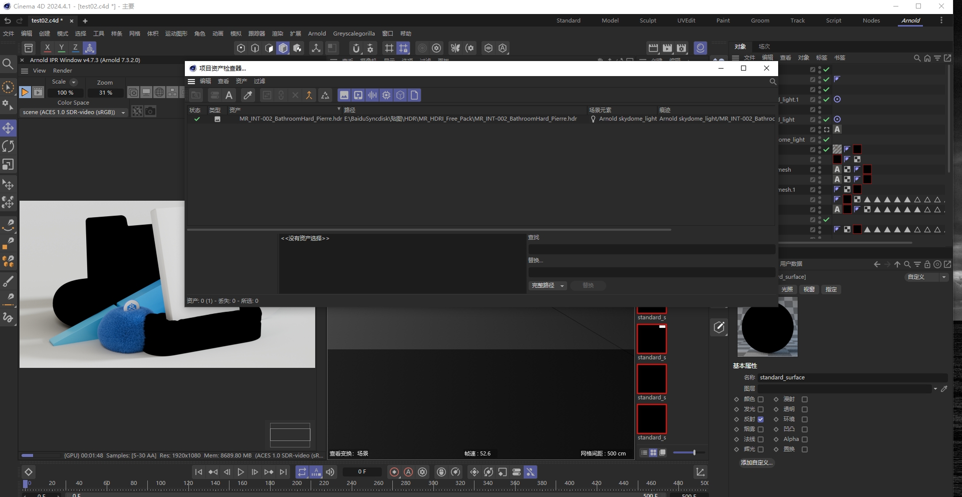Disable the 反射 channel checkbox
This screenshot has width=962, height=497.
click(x=761, y=419)
